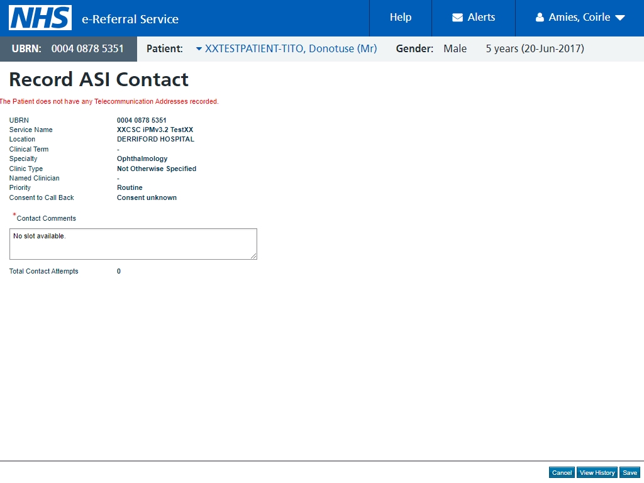This screenshot has height=483, width=644.
Task: Click the NHS logo
Action: (40, 18)
